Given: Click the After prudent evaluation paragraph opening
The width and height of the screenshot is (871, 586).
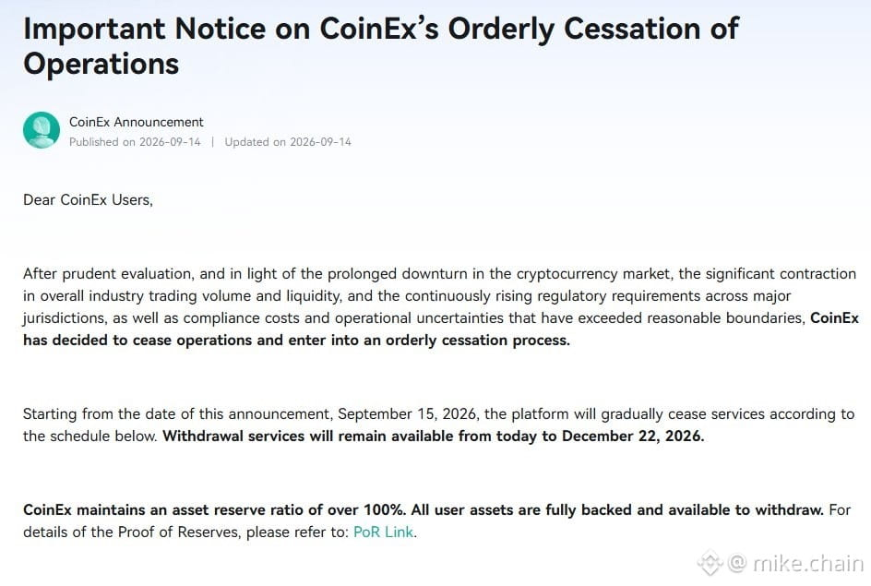Looking at the screenshot, I should pos(108,274).
